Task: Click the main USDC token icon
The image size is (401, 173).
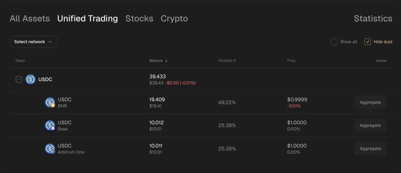Action: [x=30, y=80]
